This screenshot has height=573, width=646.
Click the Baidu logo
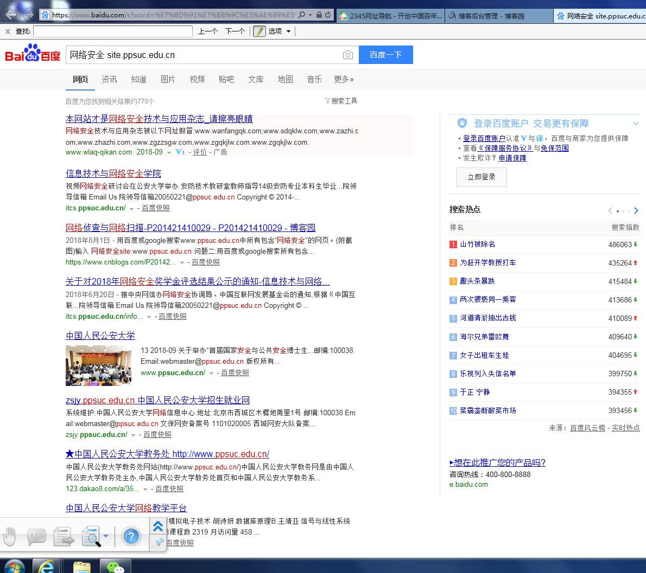point(33,53)
